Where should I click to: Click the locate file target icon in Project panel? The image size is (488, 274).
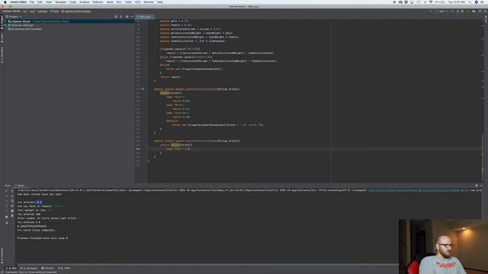pyautogui.click(x=116, y=17)
